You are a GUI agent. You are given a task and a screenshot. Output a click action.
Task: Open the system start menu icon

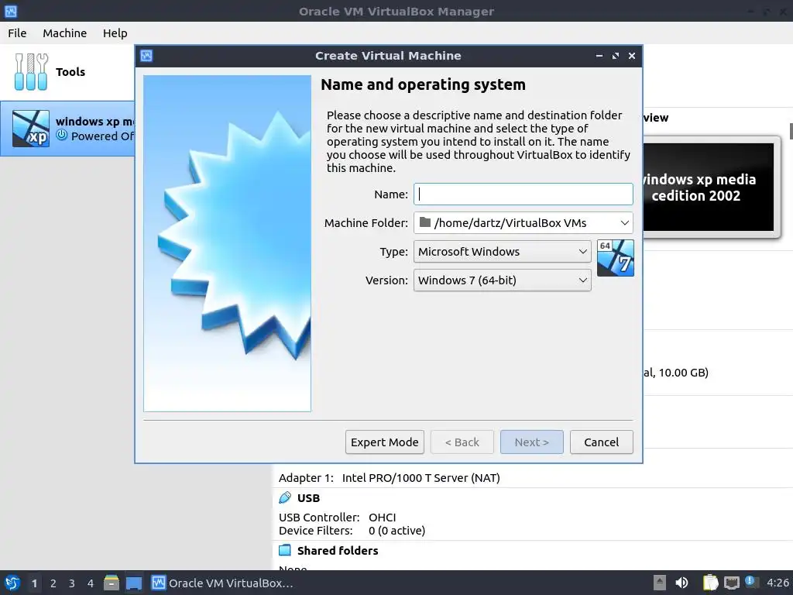coord(12,583)
